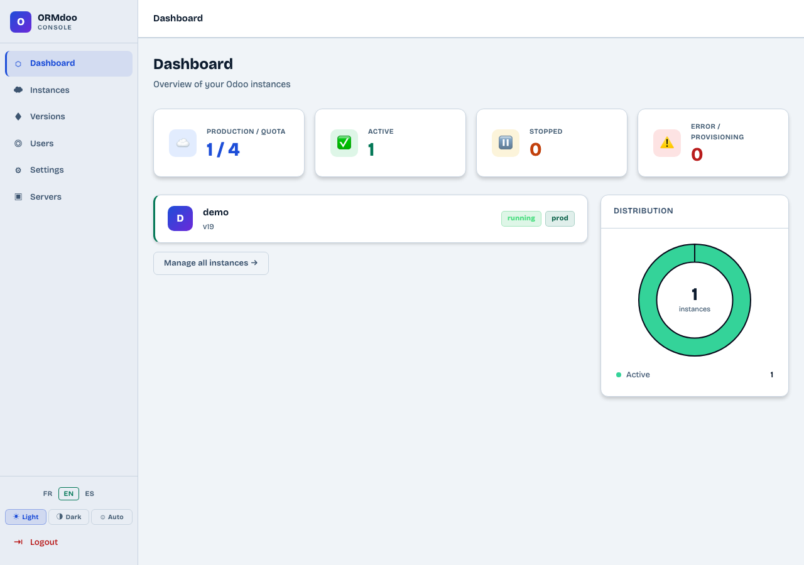Click the donut center showing 1 instances
The image size is (804, 565).
(695, 299)
